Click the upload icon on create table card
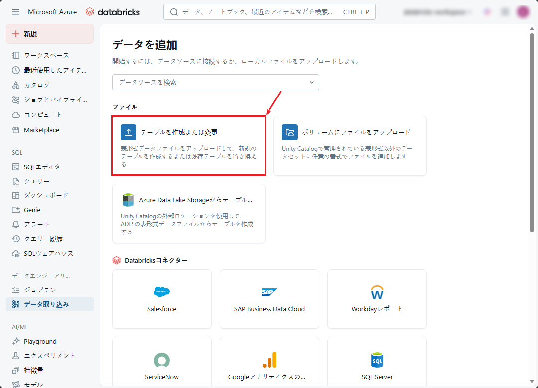 point(129,132)
